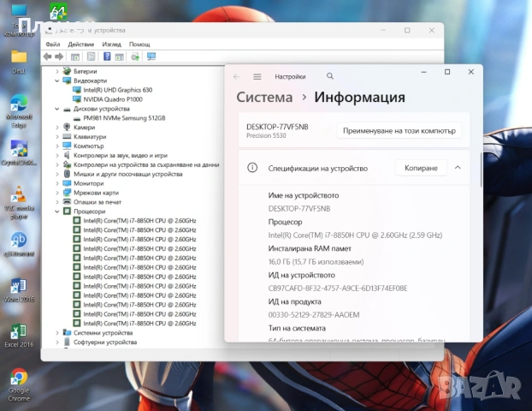The image size is (532, 411).
Task: Open Google Chrome desktop shortcut
Action: point(19,384)
